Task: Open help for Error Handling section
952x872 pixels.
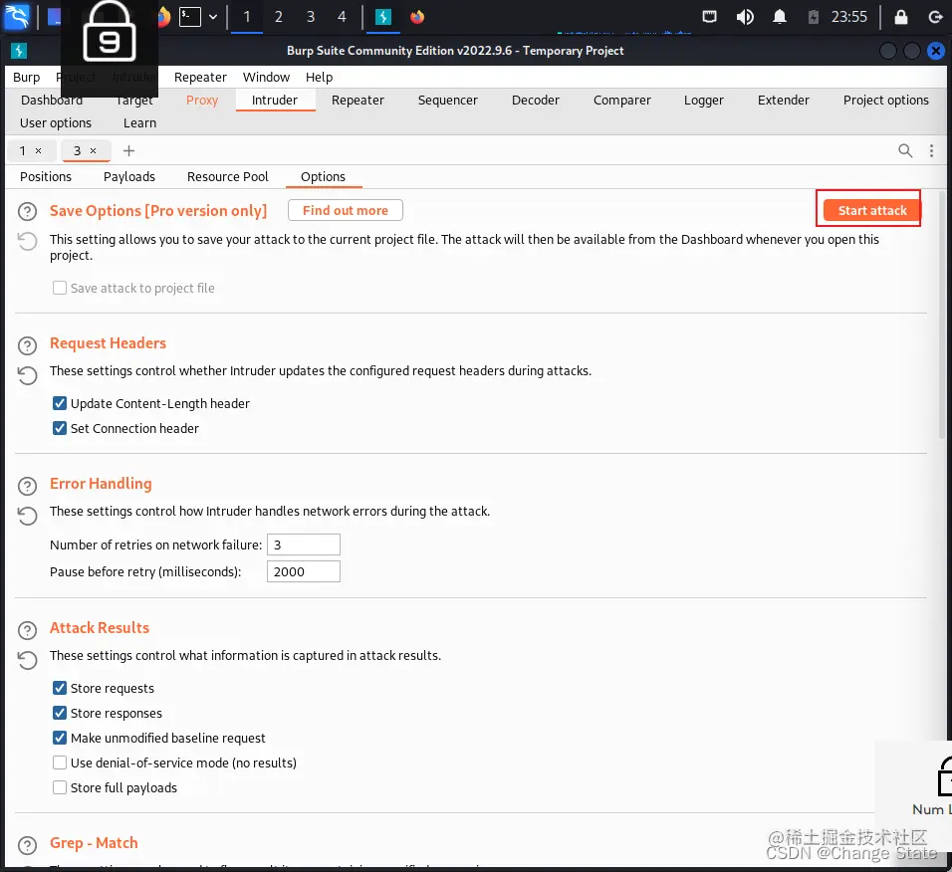Action: click(27, 486)
